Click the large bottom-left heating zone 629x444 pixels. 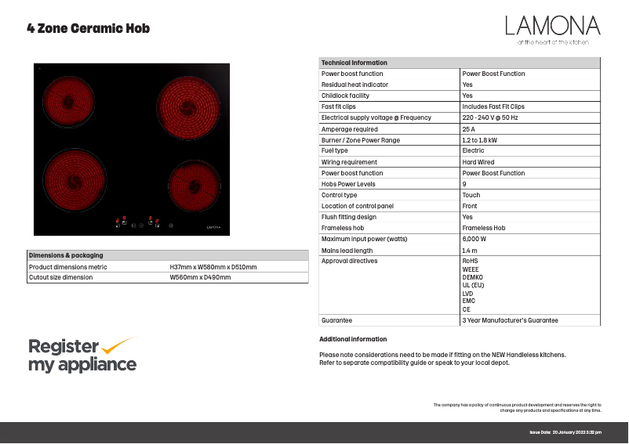pos(75,182)
